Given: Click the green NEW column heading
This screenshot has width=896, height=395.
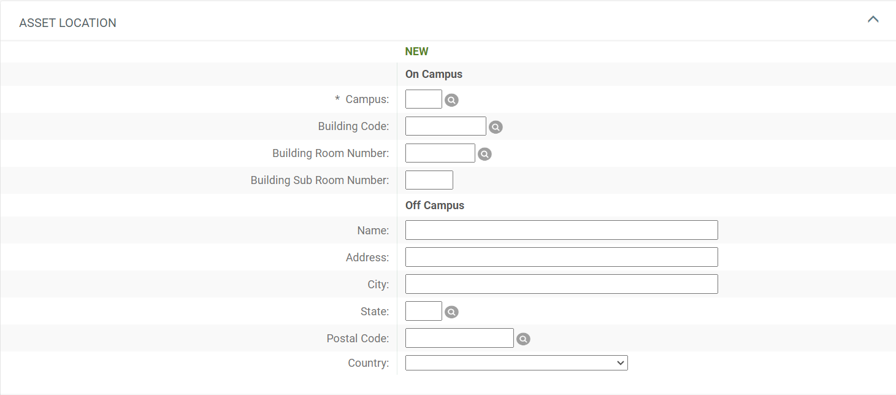Looking at the screenshot, I should click(x=417, y=52).
